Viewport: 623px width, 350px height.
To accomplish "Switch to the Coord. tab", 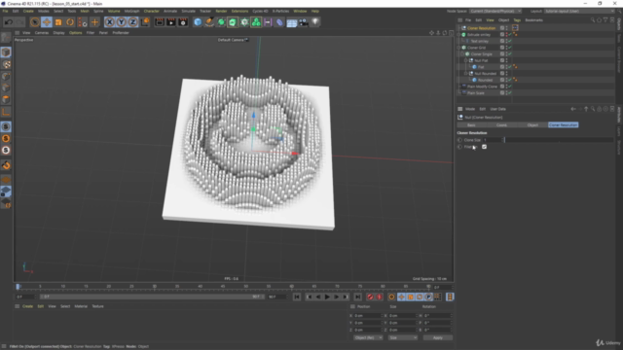I will coord(501,125).
